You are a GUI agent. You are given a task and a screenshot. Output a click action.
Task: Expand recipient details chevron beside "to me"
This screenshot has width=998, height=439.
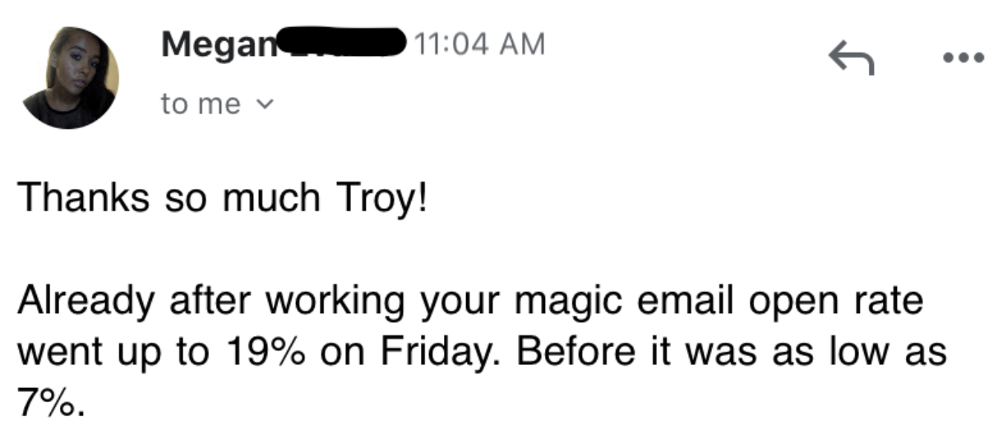coord(265,105)
